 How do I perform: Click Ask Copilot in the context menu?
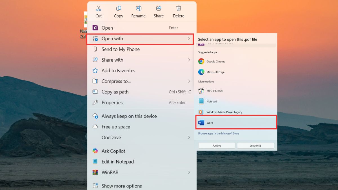click(x=113, y=151)
